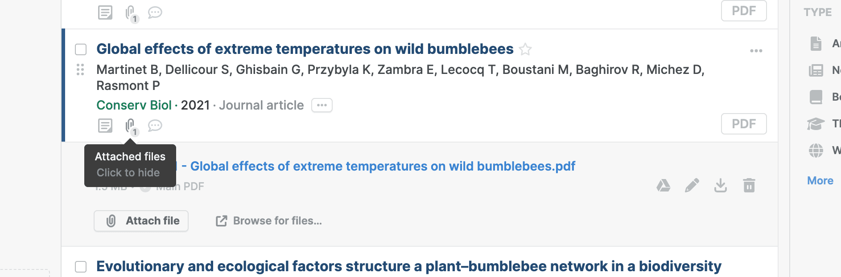Open the Conserv Biol journal link
Image resolution: width=841 pixels, height=277 pixels.
[x=134, y=106]
